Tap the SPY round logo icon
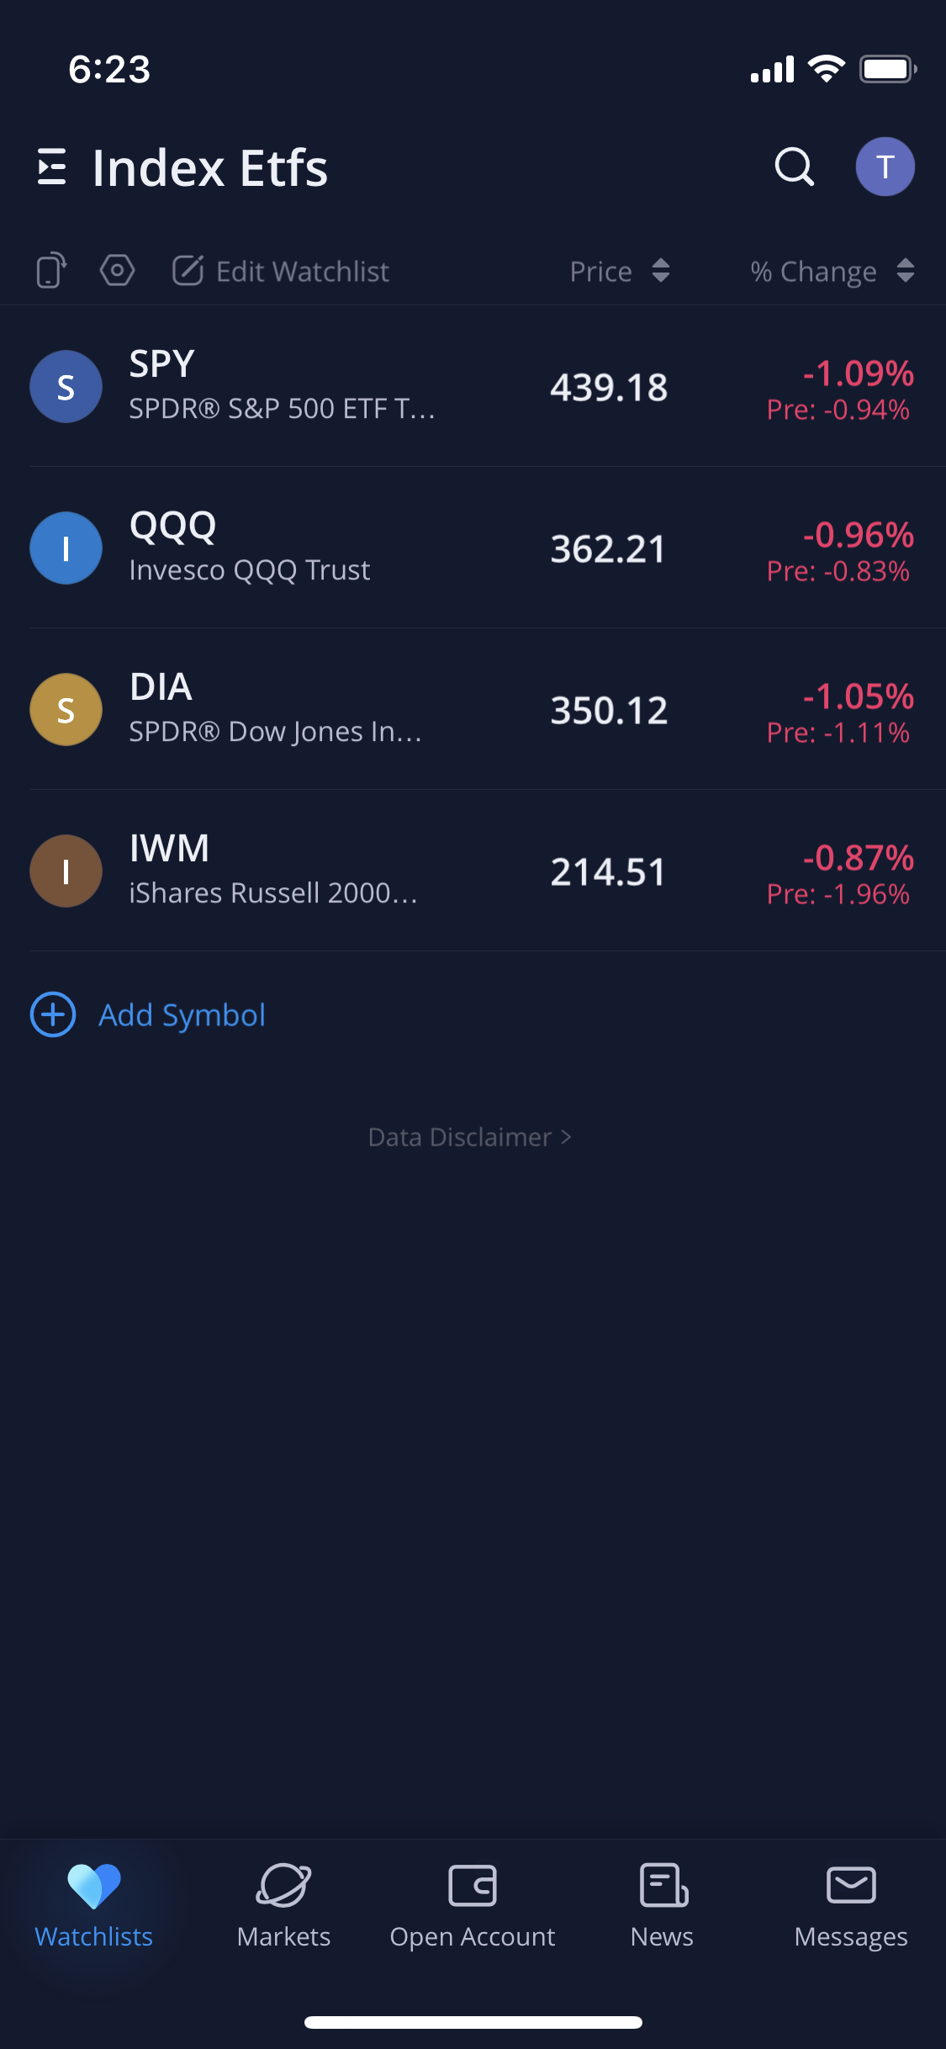This screenshot has width=946, height=2049. point(66,387)
